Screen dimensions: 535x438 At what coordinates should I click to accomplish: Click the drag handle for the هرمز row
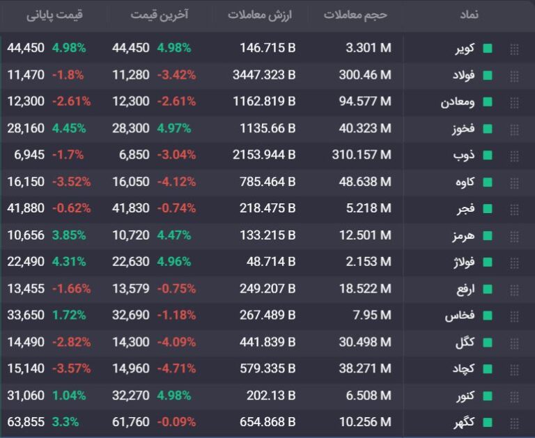515,235
